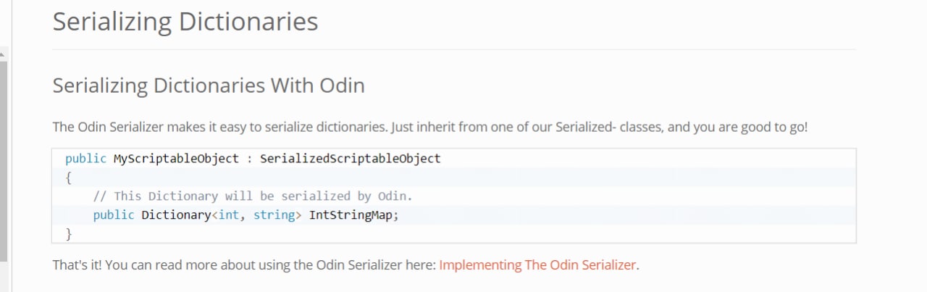Open the Implementing The Odin Serializer link
Screen dimensions: 927x292
click(x=537, y=264)
